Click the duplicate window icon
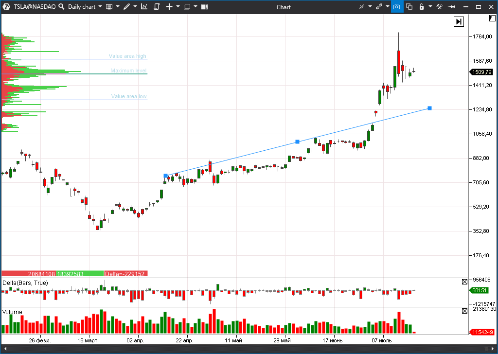Screen dimensions: 498x354 tap(409, 7)
